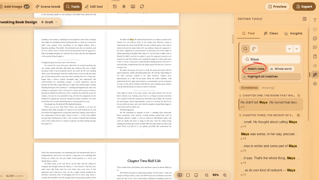The image size is (319, 180).
Task: Switch to the Find tab
Action: pyautogui.click(x=248, y=33)
